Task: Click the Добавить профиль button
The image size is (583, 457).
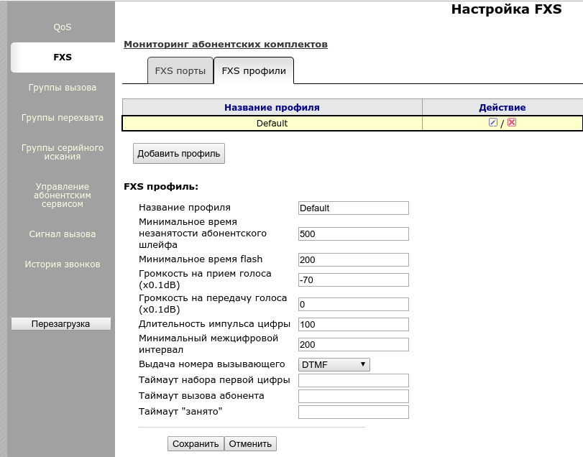Action: (x=179, y=154)
